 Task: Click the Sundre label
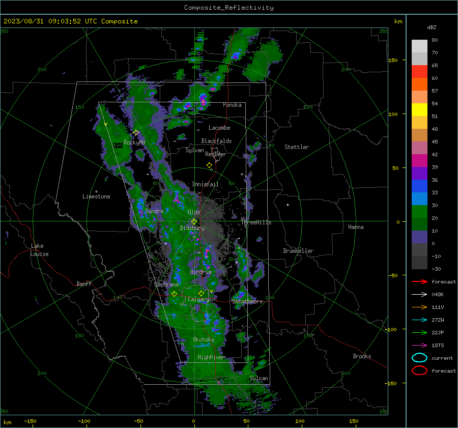tap(154, 211)
